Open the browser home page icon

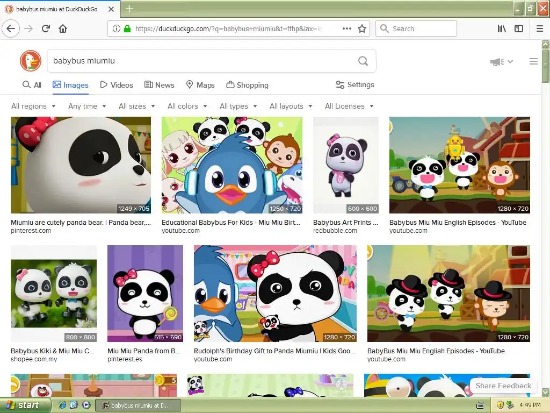[x=63, y=29]
